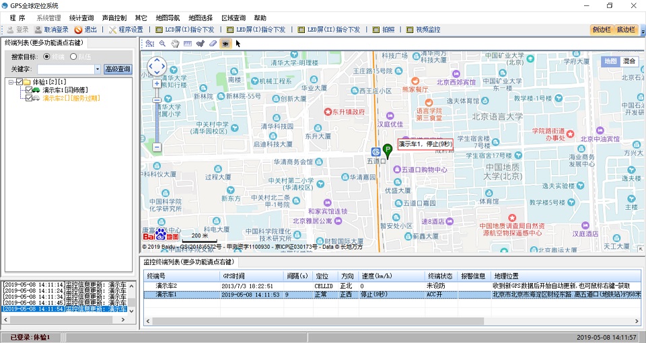
Task: Click the 拍照 photo toolbar button
Action: click(384, 30)
